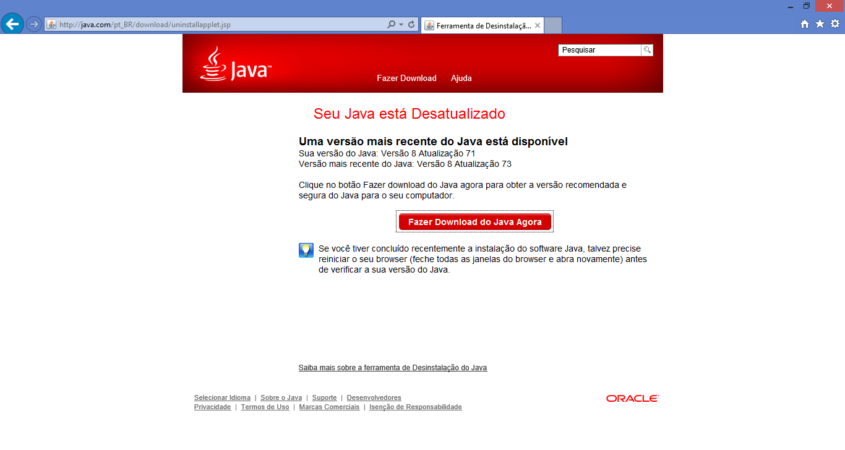The height and width of the screenshot is (450, 845).
Task: Click the Oracle logo in footer
Action: click(632, 399)
